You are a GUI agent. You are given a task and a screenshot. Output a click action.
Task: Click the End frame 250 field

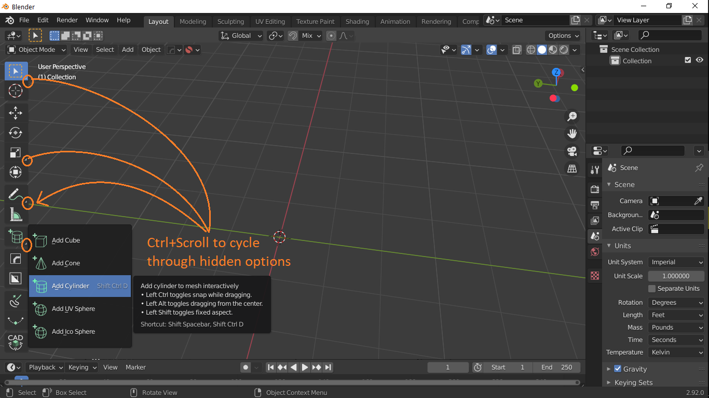tap(557, 367)
